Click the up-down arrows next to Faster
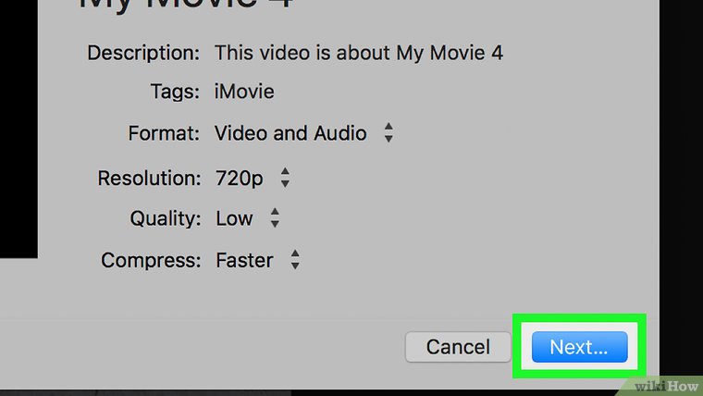This screenshot has width=703, height=396. pos(295,261)
